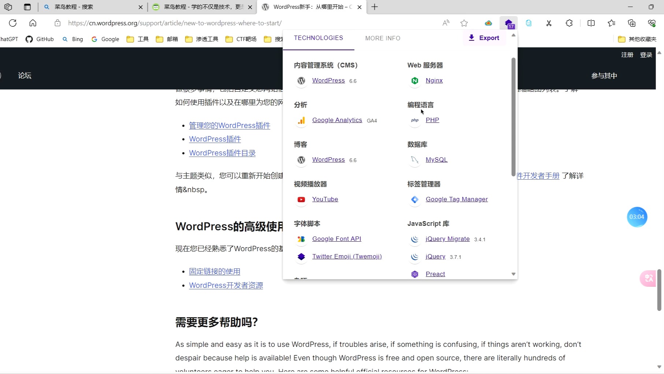Screen dimensions: 664x374
Task: Open the tab actions menu icon
Action: (x=27, y=7)
